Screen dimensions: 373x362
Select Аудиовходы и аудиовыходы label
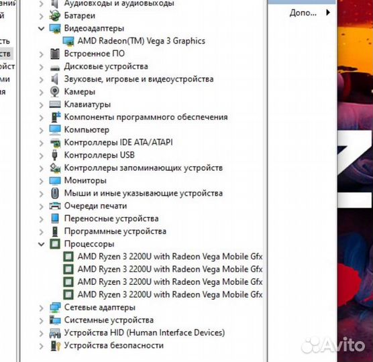pyautogui.click(x=119, y=3)
